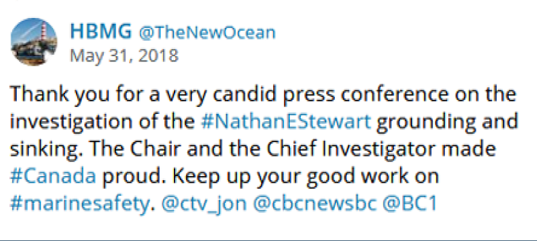The width and height of the screenshot is (537, 241).
Task: Select the text "investigation of the"
Action: pos(103,123)
